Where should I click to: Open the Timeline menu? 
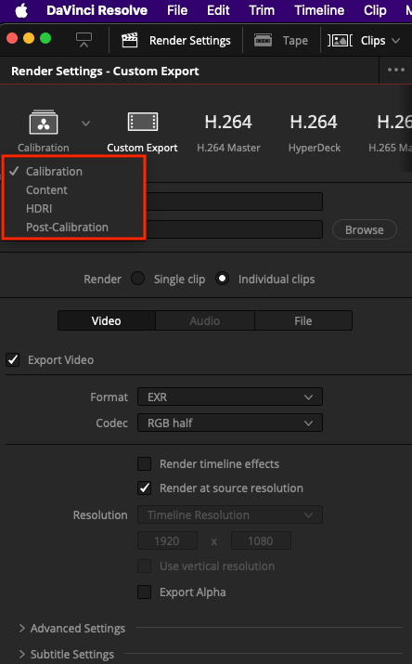coord(319,10)
